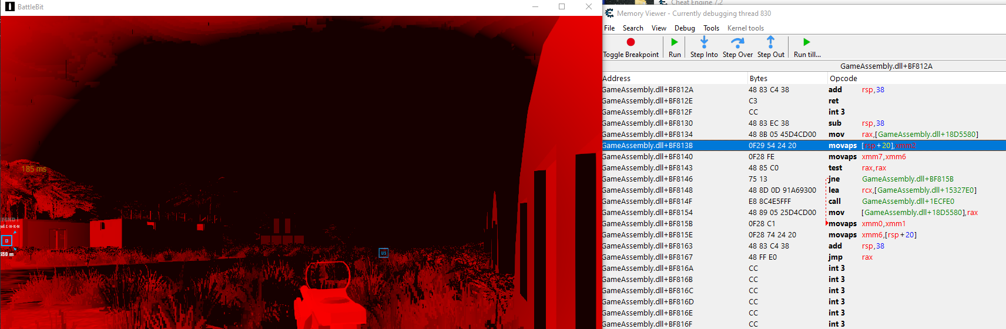The width and height of the screenshot is (1006, 329).
Task: Select movaps xmm6,[rsp+20] row
Action: click(x=804, y=235)
